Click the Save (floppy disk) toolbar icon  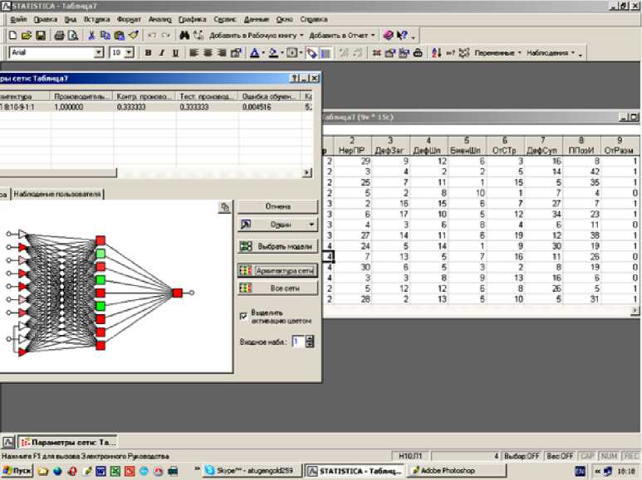pyautogui.click(x=41, y=35)
